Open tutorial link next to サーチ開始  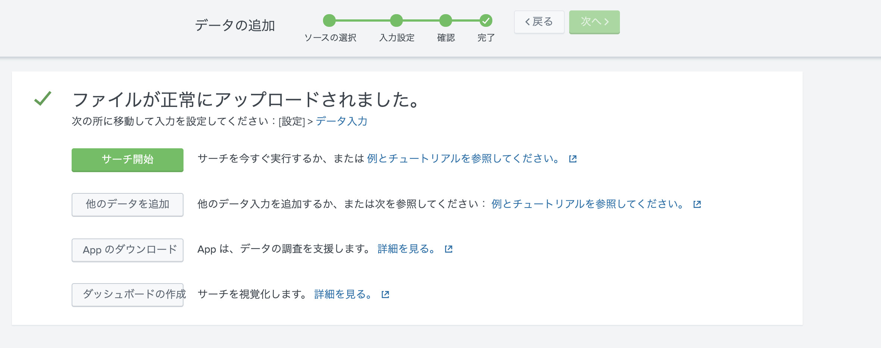tap(463, 159)
